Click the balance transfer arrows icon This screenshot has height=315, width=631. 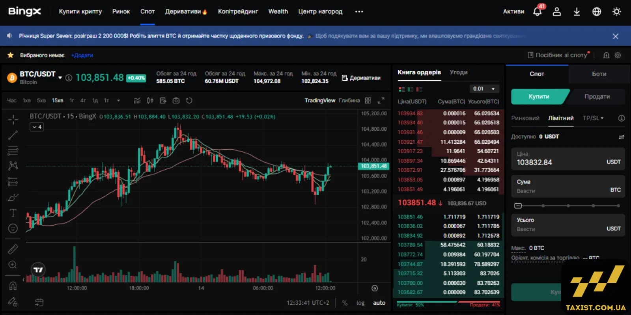(622, 137)
